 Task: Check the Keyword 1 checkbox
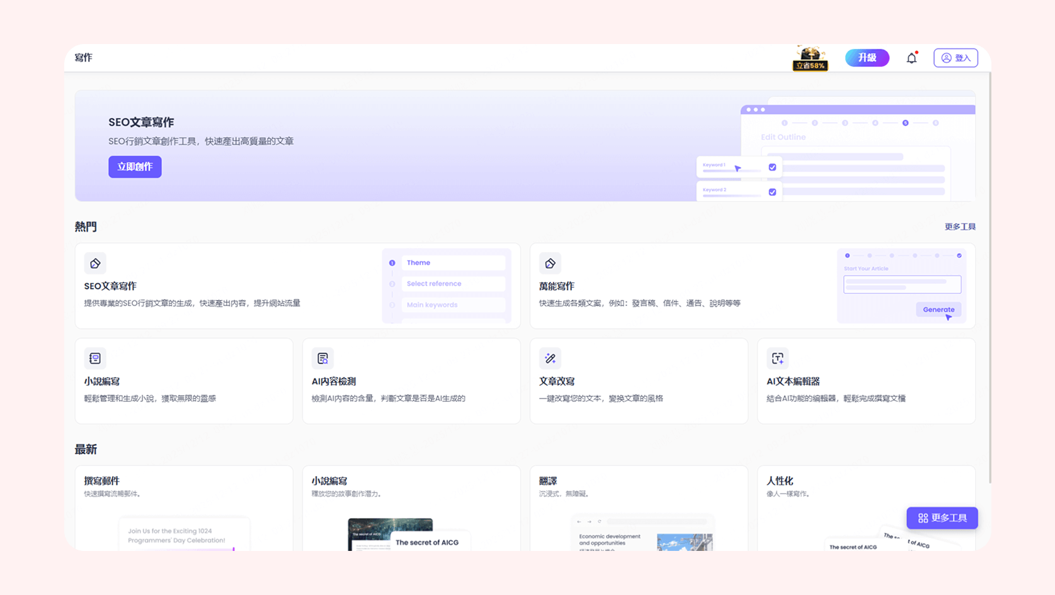tap(773, 166)
